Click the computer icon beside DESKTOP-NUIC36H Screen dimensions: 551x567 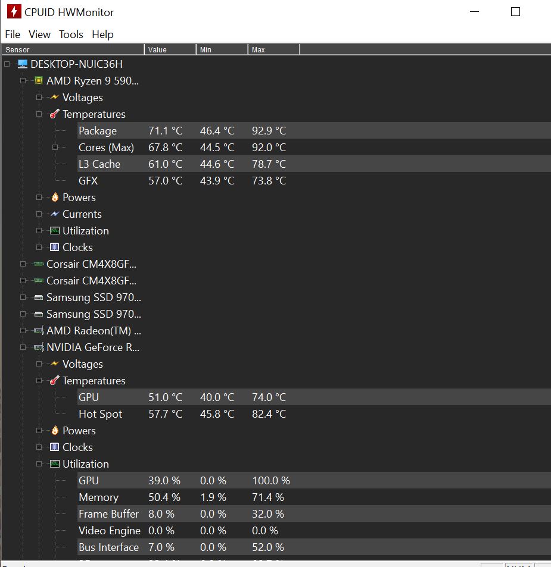click(23, 64)
